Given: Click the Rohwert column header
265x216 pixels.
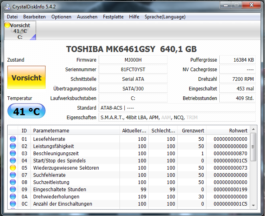Looking at the screenshot, I should pos(228,131).
